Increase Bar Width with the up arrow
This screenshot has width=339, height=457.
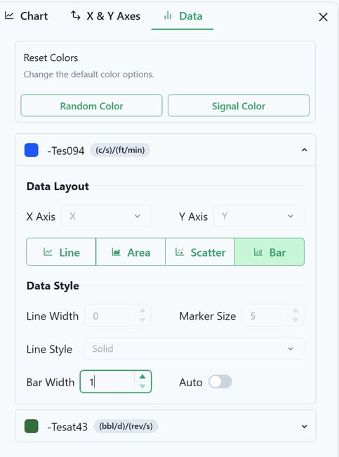coord(142,376)
